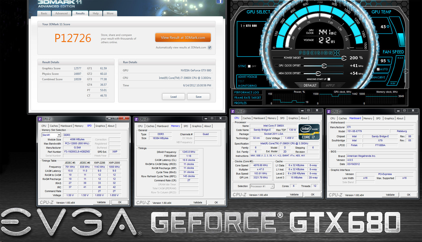Click the Graphics Score value 12577
The height and width of the screenshot is (242, 422).
click(x=78, y=68)
